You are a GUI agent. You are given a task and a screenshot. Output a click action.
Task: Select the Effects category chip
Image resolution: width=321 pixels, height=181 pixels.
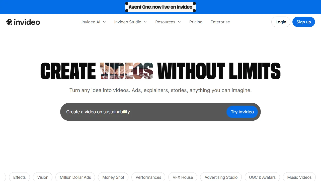pos(19,177)
